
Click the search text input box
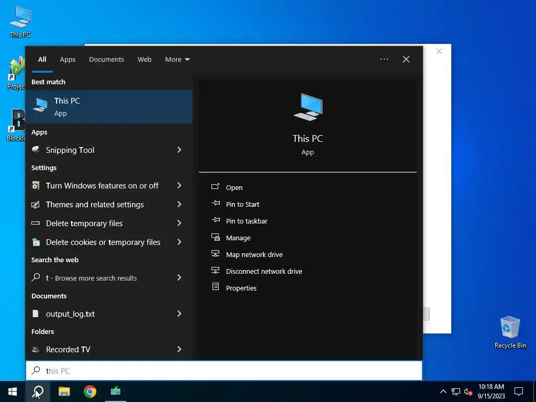click(x=224, y=371)
